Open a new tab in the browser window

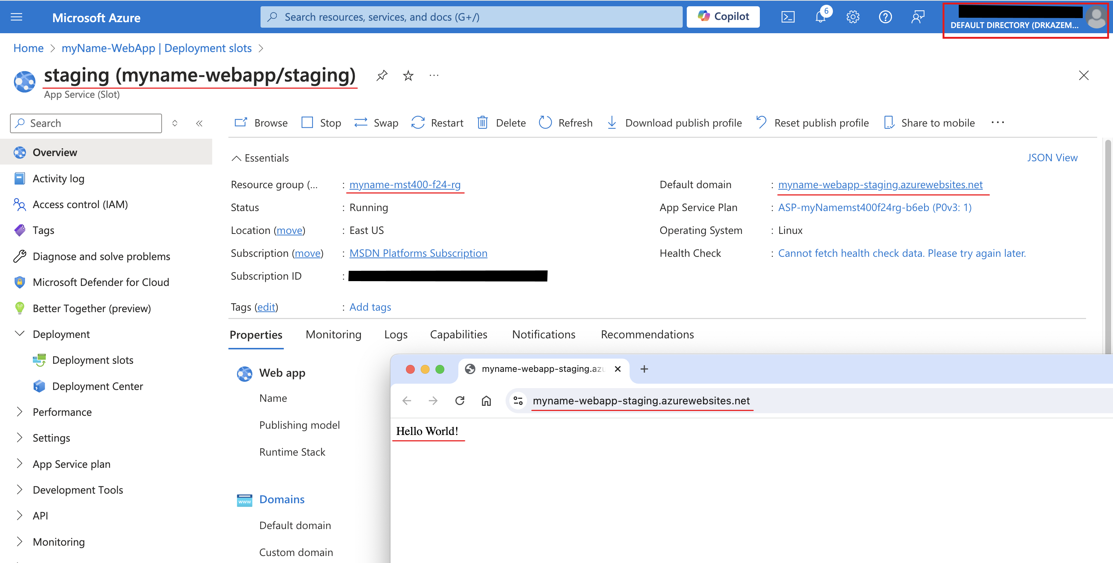(x=644, y=369)
